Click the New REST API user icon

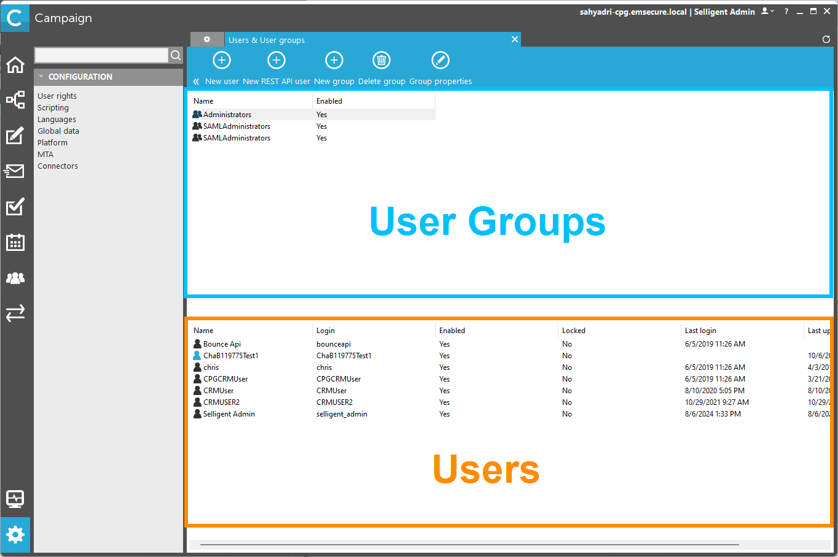276,60
